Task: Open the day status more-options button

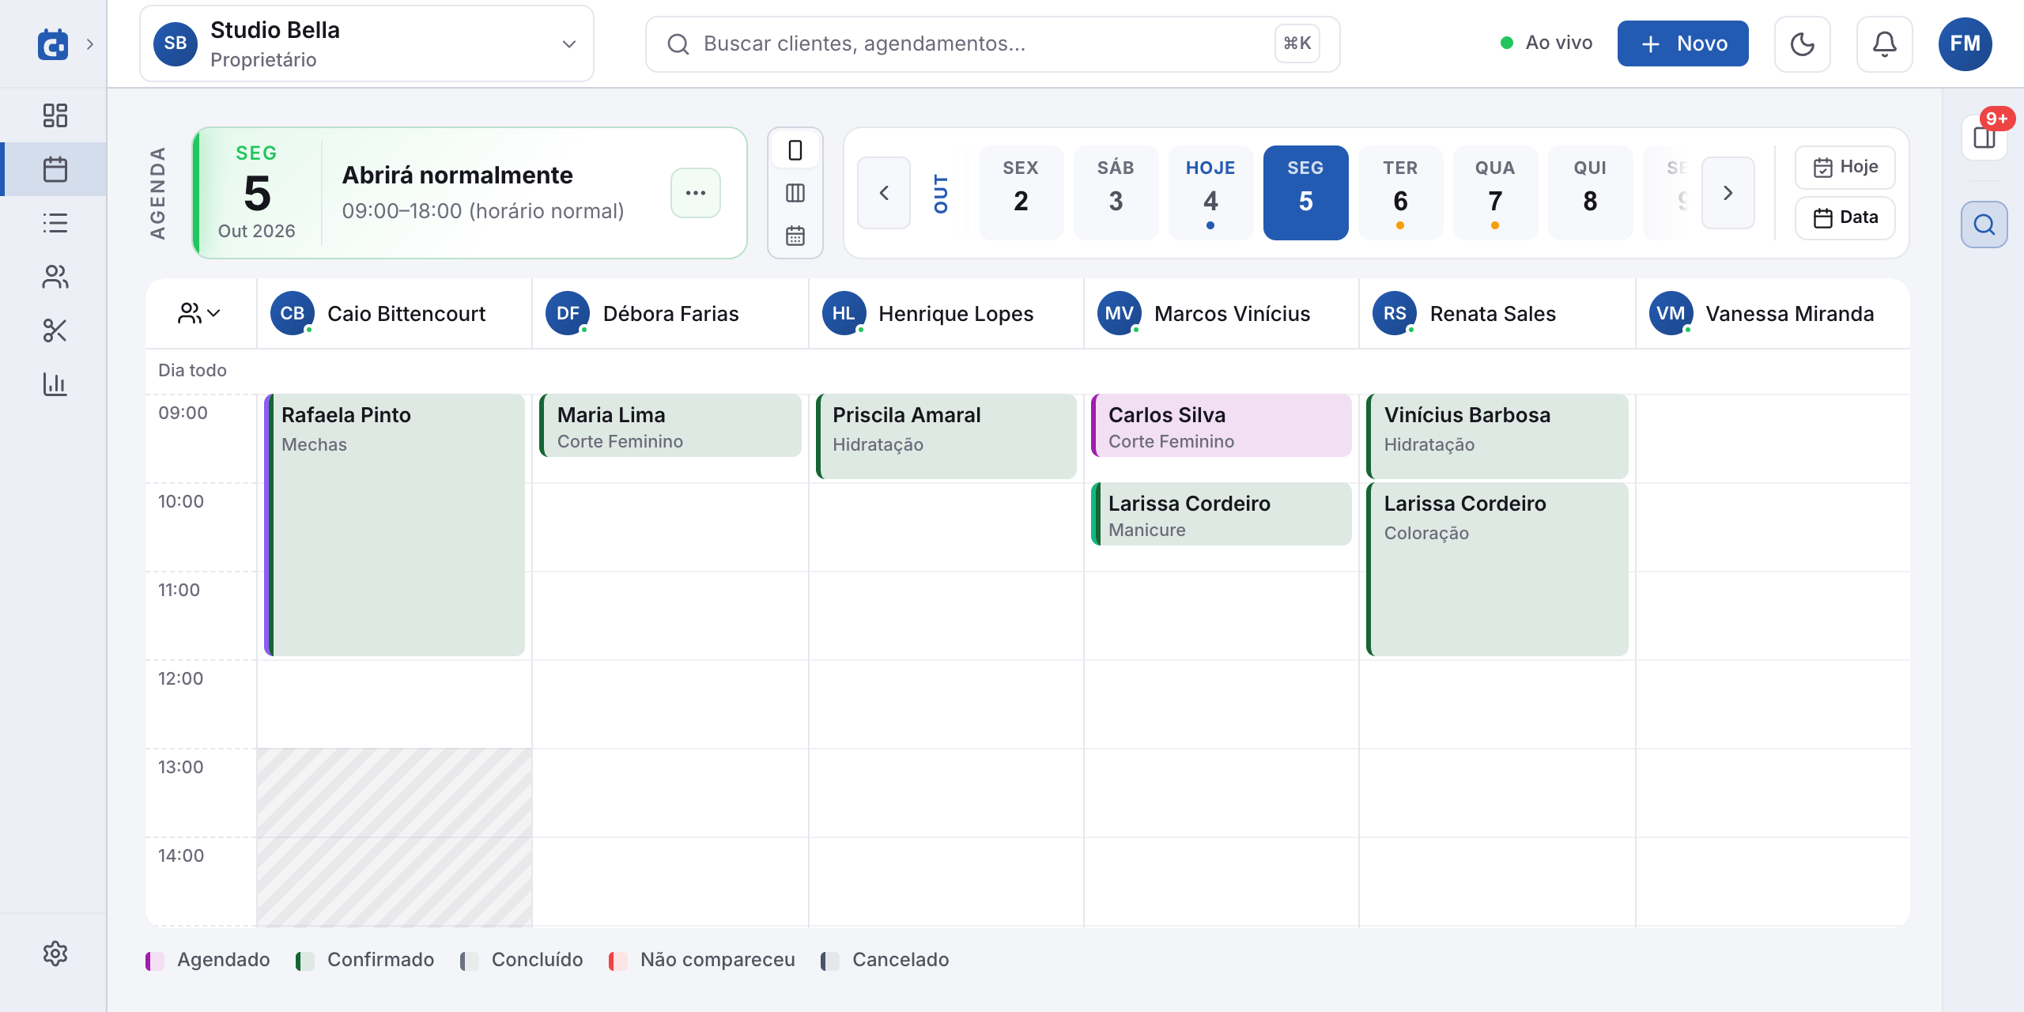Action: [x=696, y=193]
